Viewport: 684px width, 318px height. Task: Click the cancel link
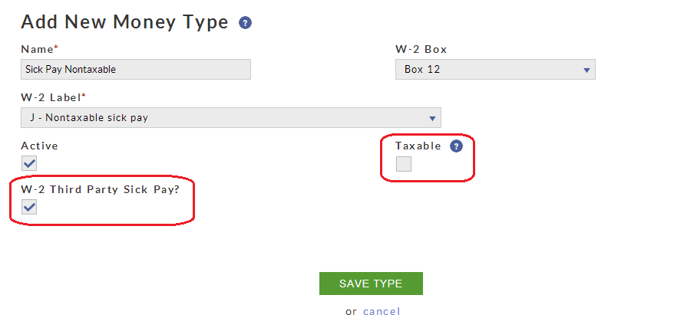pos(382,311)
